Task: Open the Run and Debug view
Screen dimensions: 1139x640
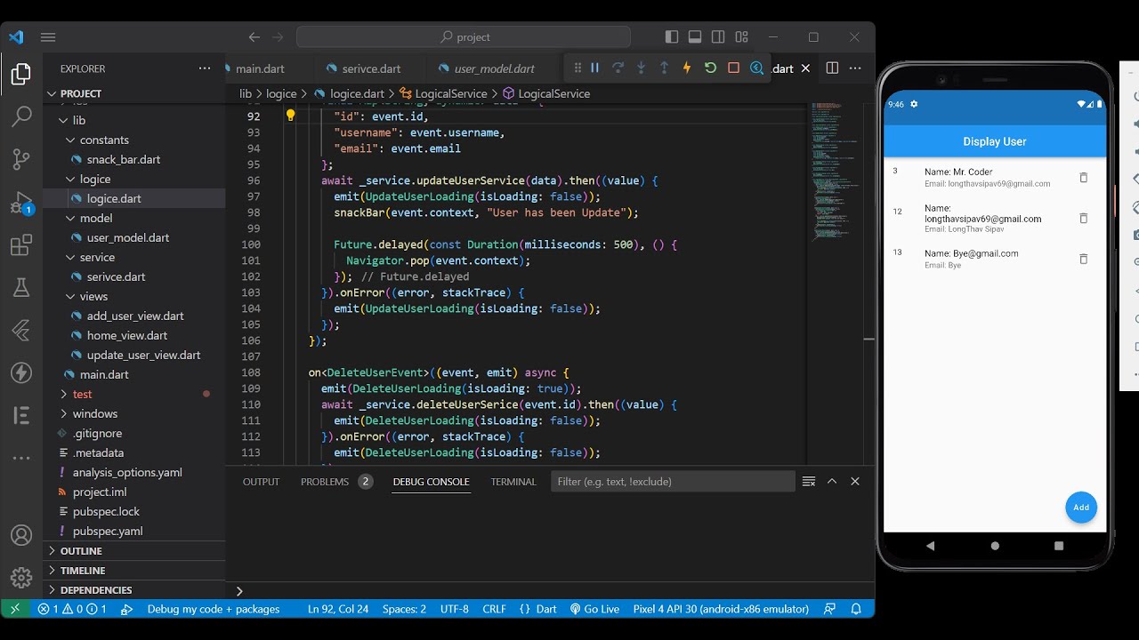Action: (x=21, y=203)
